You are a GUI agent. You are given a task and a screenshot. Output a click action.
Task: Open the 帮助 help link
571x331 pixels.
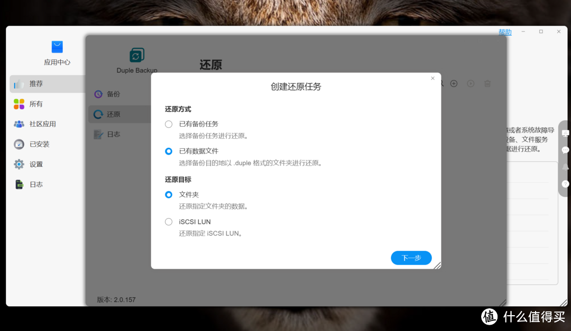pyautogui.click(x=505, y=32)
